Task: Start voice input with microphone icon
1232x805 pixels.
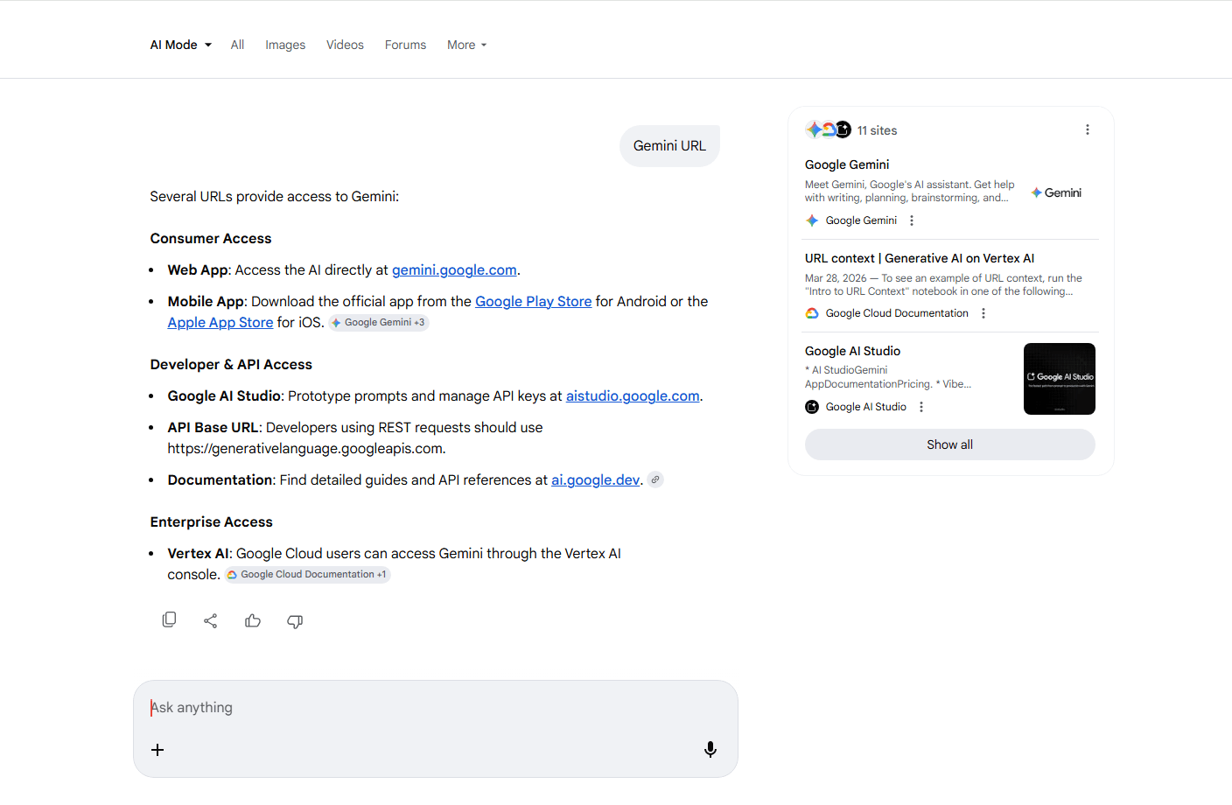Action: click(710, 750)
